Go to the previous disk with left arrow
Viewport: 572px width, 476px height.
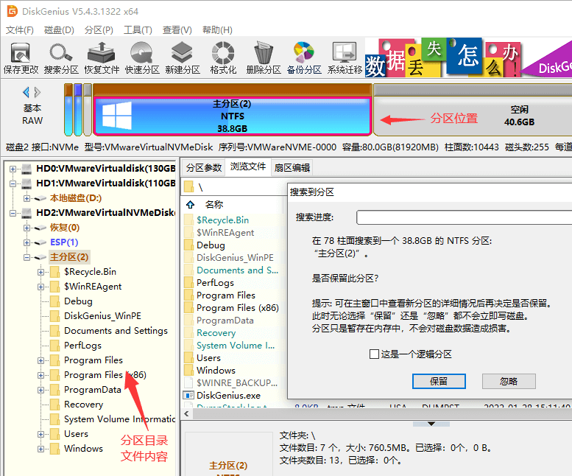[x=27, y=92]
